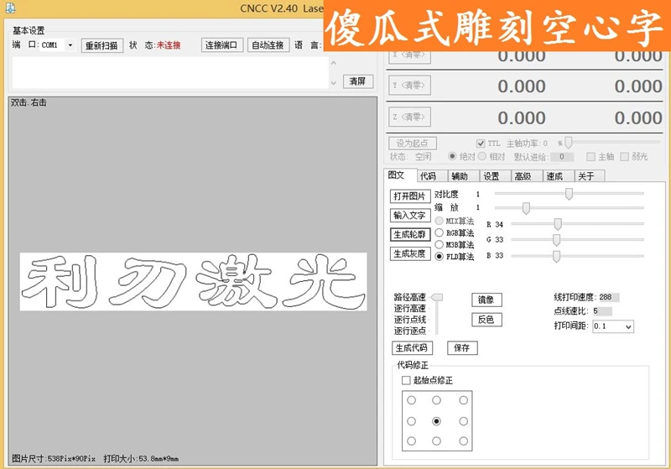Click the 镜像 mirror button
Viewport: 671px width, 469px height.
pos(486,300)
